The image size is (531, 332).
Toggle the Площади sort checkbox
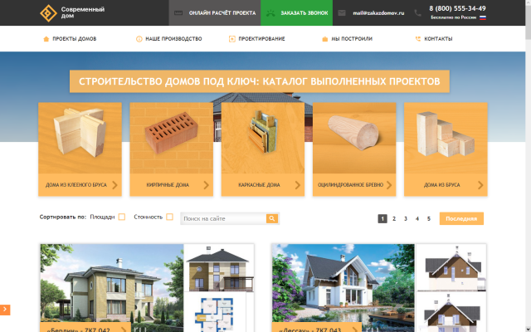[x=122, y=217]
